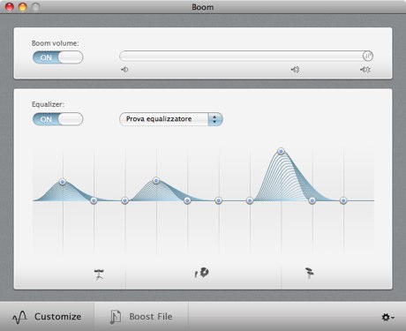This screenshot has width=406, height=331.
Task: Click the low volume speaker icon
Action: 124,70
